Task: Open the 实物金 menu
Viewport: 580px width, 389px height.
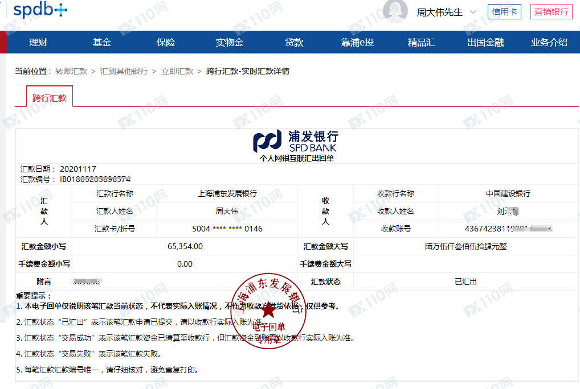Action: click(x=230, y=43)
